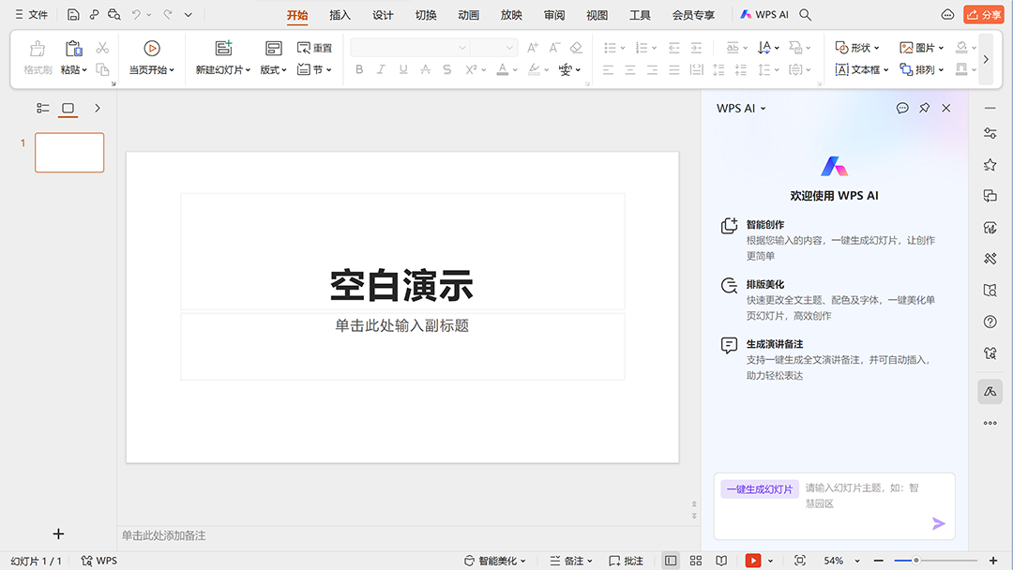Open the File (文件) menu
This screenshot has width=1013, height=570.
(x=32, y=14)
